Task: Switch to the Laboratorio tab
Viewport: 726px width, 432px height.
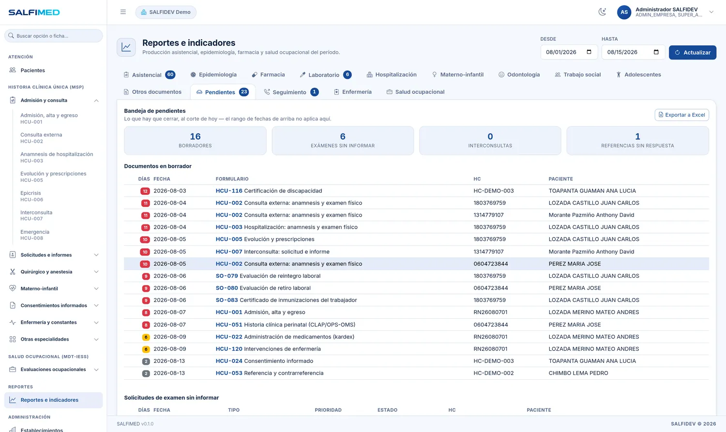Action: pos(325,74)
